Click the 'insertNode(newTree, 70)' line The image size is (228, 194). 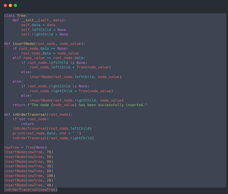[x=29, y=152]
